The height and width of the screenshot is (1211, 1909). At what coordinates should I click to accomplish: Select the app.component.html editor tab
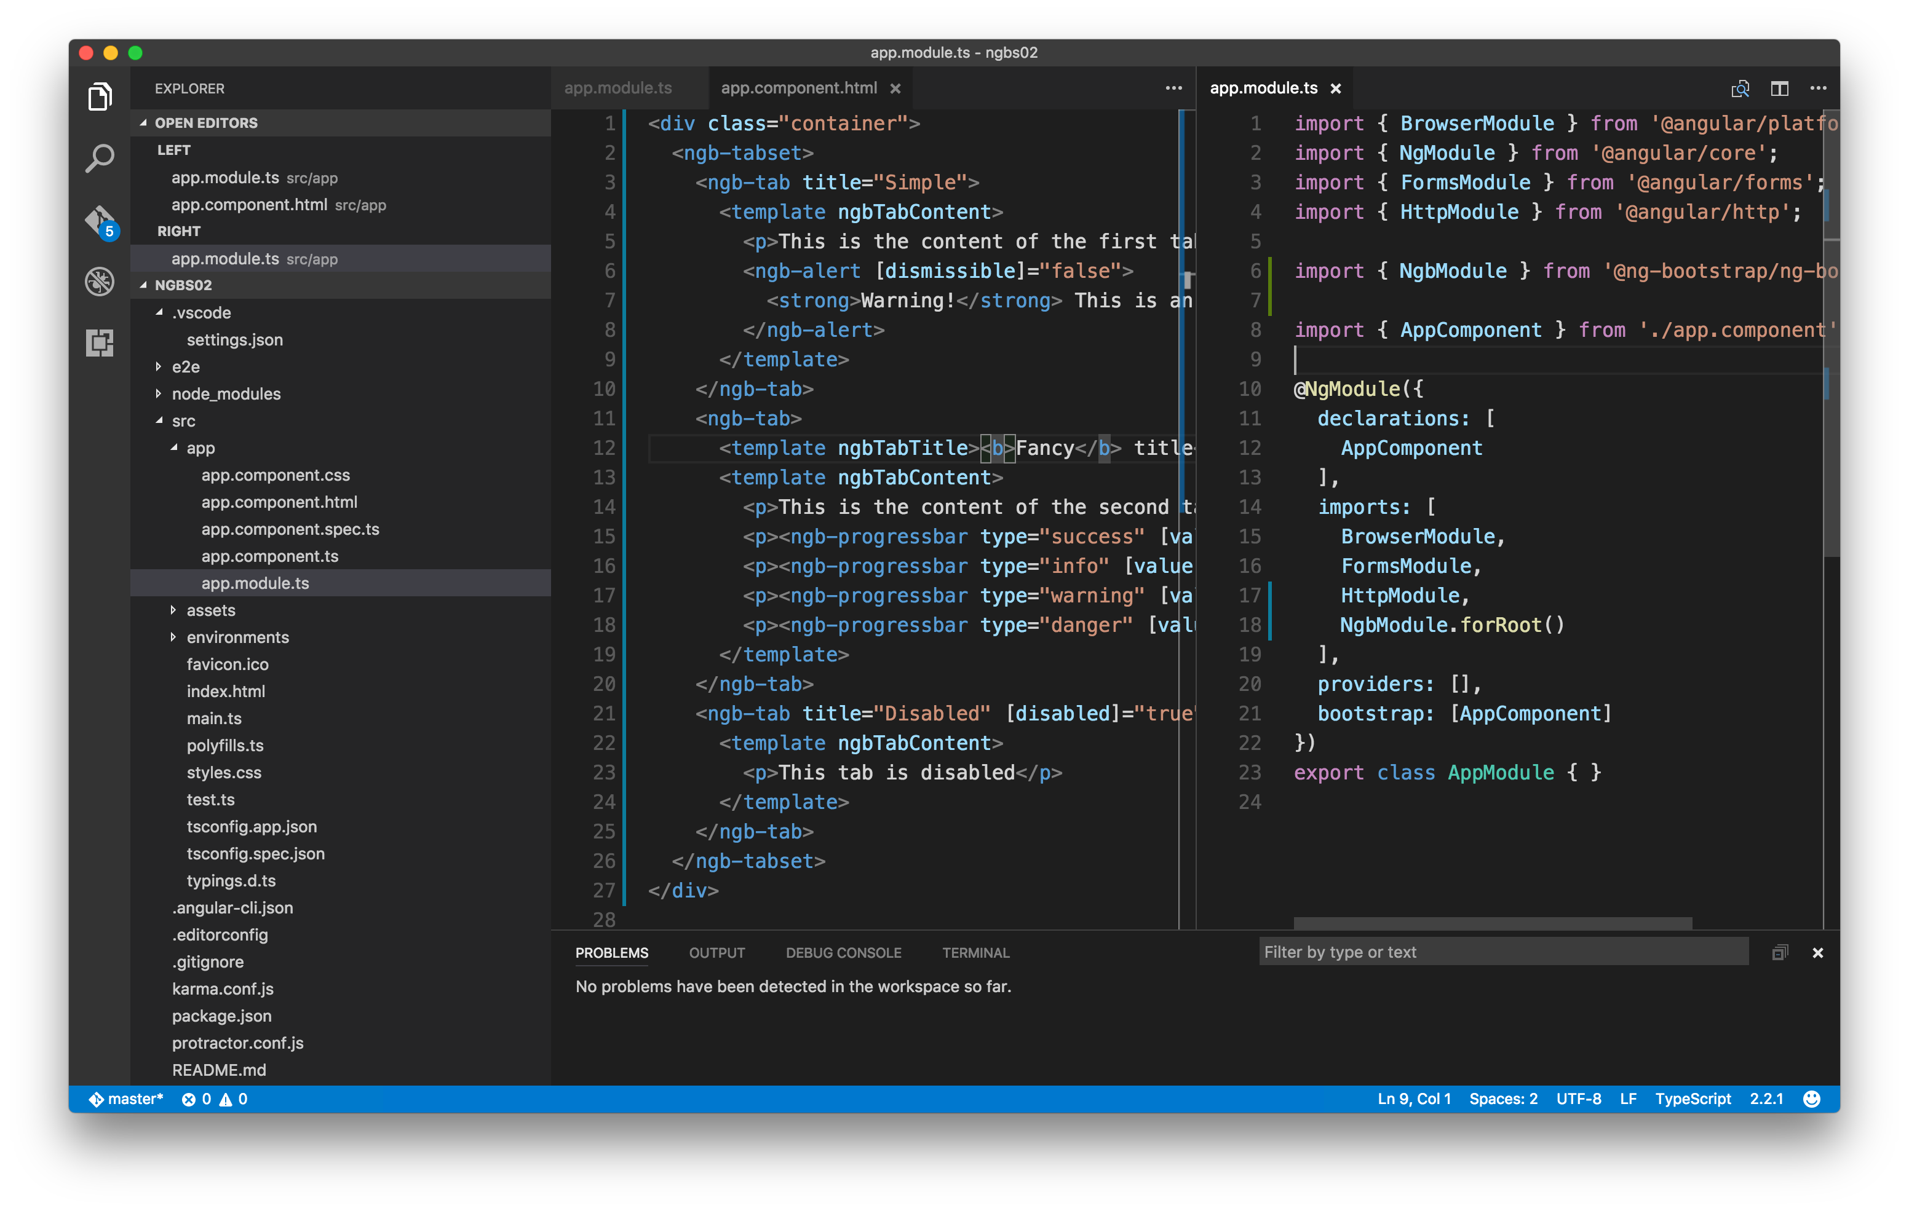(x=799, y=88)
